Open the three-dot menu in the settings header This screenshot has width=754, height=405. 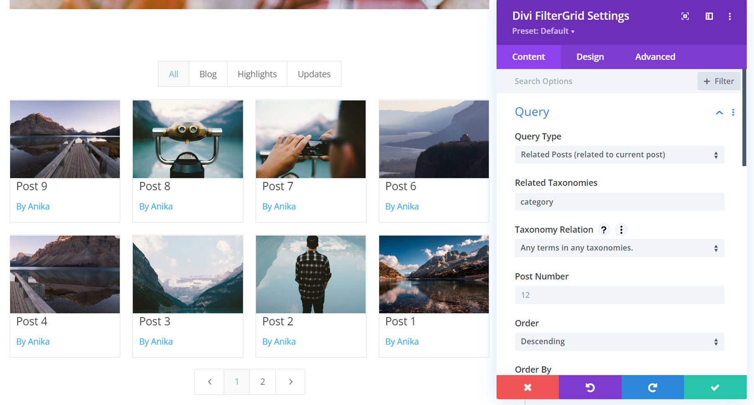[730, 16]
